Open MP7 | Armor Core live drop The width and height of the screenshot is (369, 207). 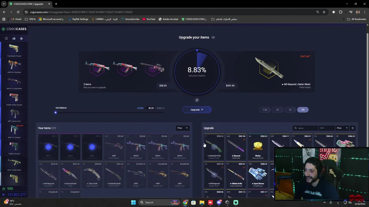[14, 115]
